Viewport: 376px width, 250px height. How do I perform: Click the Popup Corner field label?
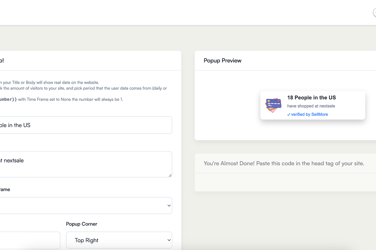coord(81,224)
